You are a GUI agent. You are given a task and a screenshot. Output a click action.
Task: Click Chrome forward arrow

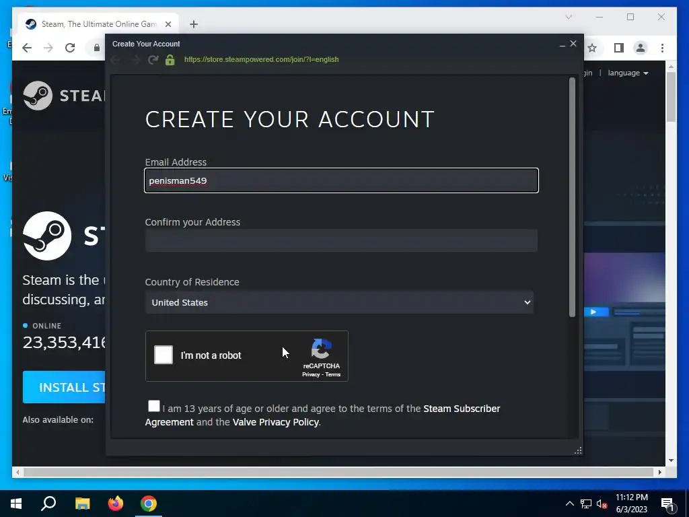[48, 48]
